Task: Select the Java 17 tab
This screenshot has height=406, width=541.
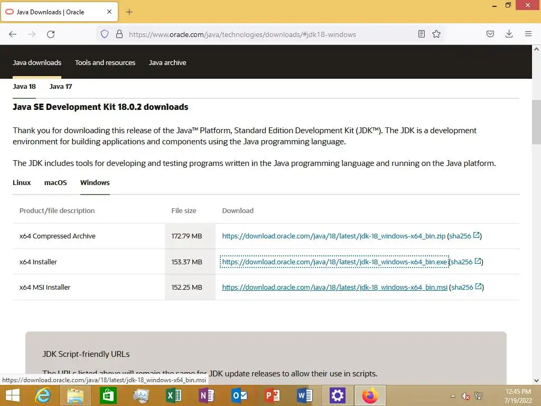Action: pos(61,86)
